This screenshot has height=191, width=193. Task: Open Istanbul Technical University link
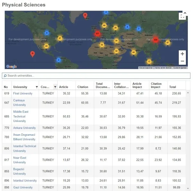pos(25,148)
